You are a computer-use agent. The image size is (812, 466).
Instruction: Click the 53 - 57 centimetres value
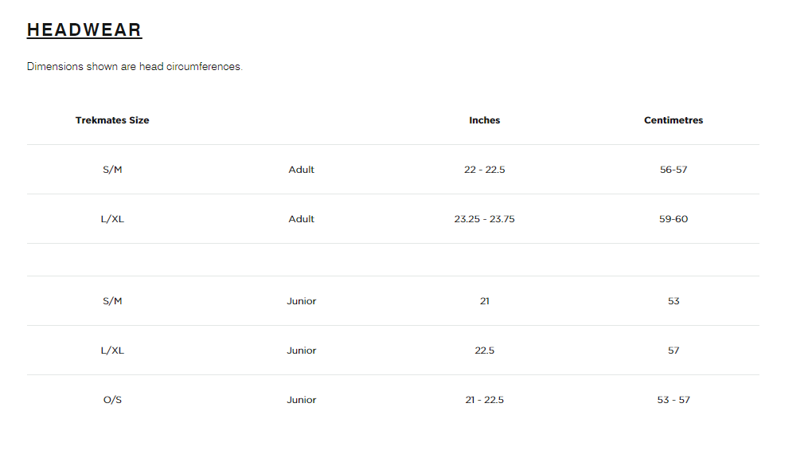[673, 400]
